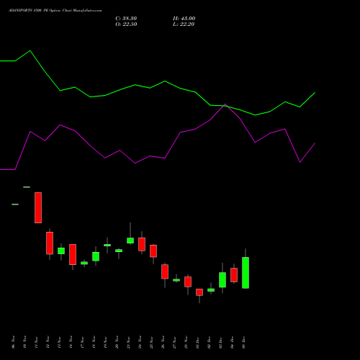Select the red candle for 04 Dec
The image size is (360, 360).
(234, 275)
